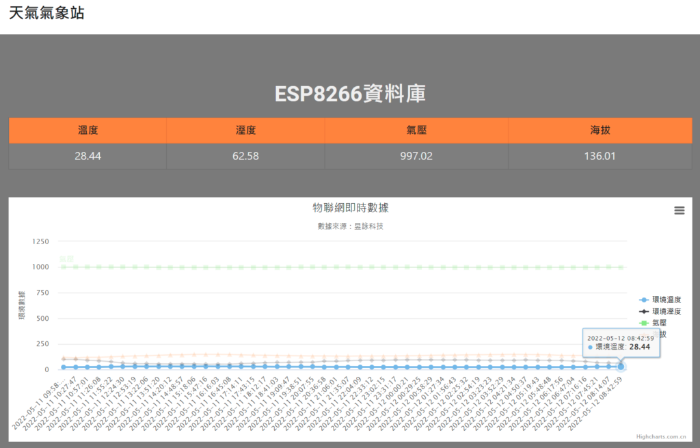
Task: Click the black diamond marker for 環境溼度 legend
Action: 643,311
